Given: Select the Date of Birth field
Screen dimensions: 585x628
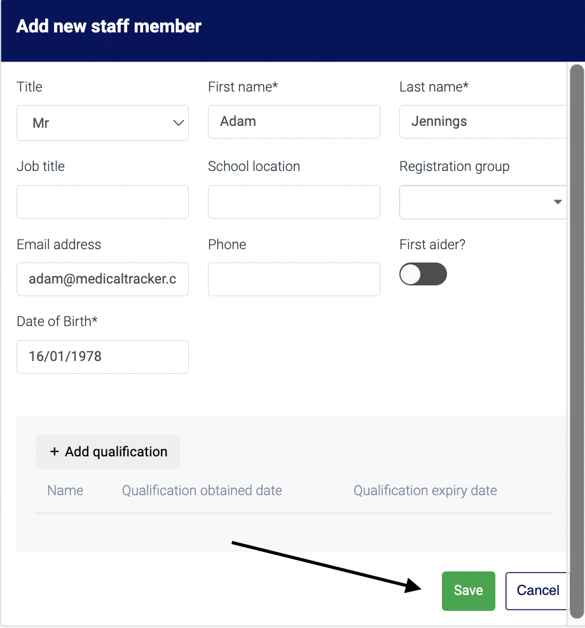Looking at the screenshot, I should tap(102, 357).
